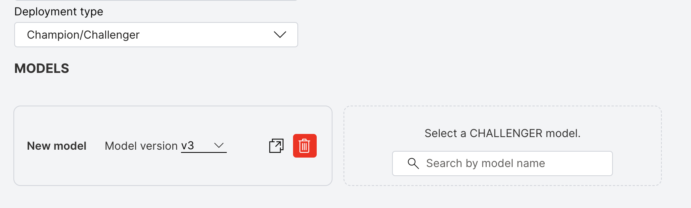The height and width of the screenshot is (208, 691).
Task: Click the chevron next to v3
Action: tap(219, 146)
